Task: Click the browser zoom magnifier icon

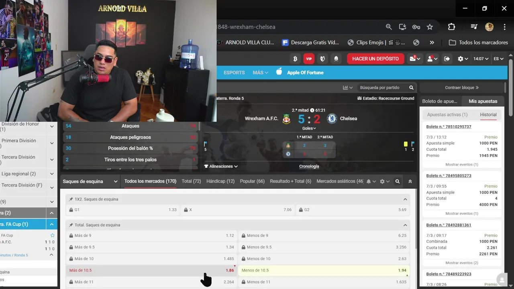Action: (389, 27)
